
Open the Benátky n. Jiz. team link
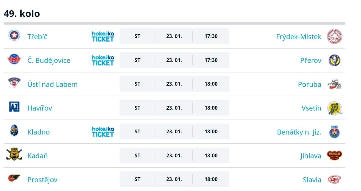click(299, 132)
